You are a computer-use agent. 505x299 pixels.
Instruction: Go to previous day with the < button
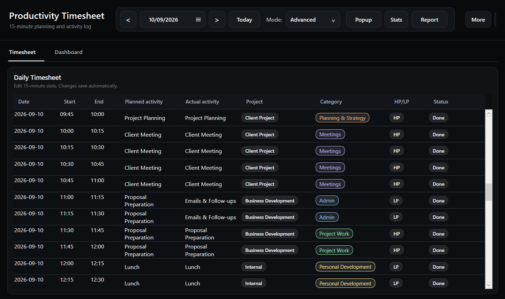tap(128, 20)
